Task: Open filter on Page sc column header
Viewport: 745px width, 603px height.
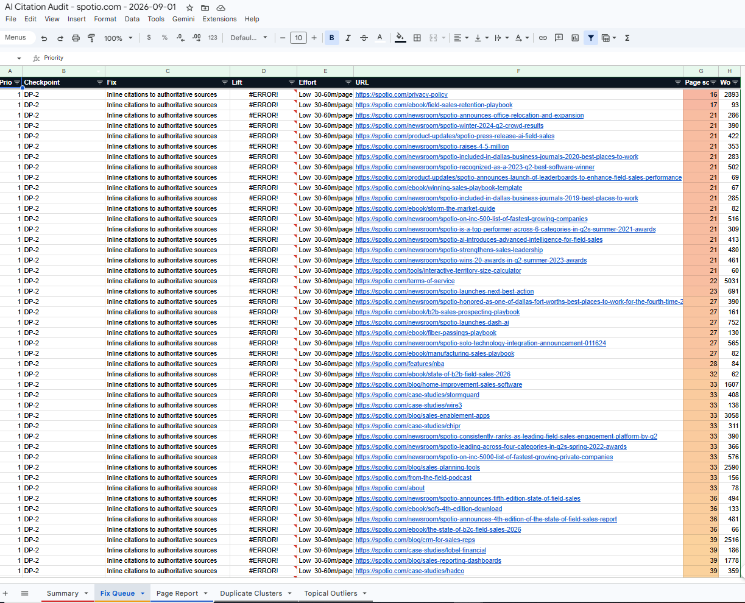Action: pyautogui.click(x=714, y=82)
